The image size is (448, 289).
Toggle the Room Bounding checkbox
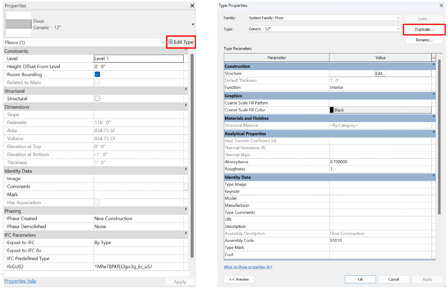coord(97,74)
